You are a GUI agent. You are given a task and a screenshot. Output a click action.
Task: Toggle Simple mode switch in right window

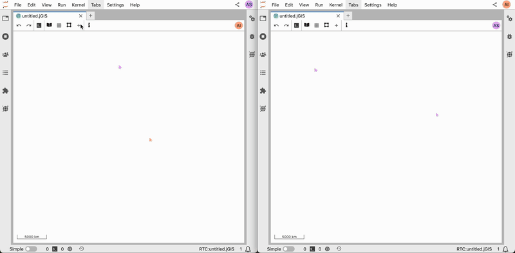click(x=288, y=249)
